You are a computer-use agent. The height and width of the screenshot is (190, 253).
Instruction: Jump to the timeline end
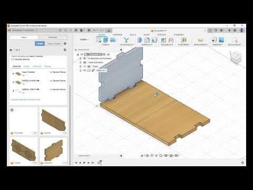click(x=93, y=163)
